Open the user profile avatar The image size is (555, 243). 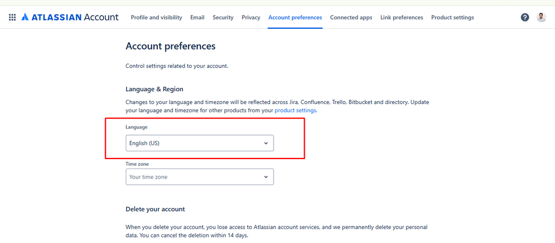pos(541,17)
